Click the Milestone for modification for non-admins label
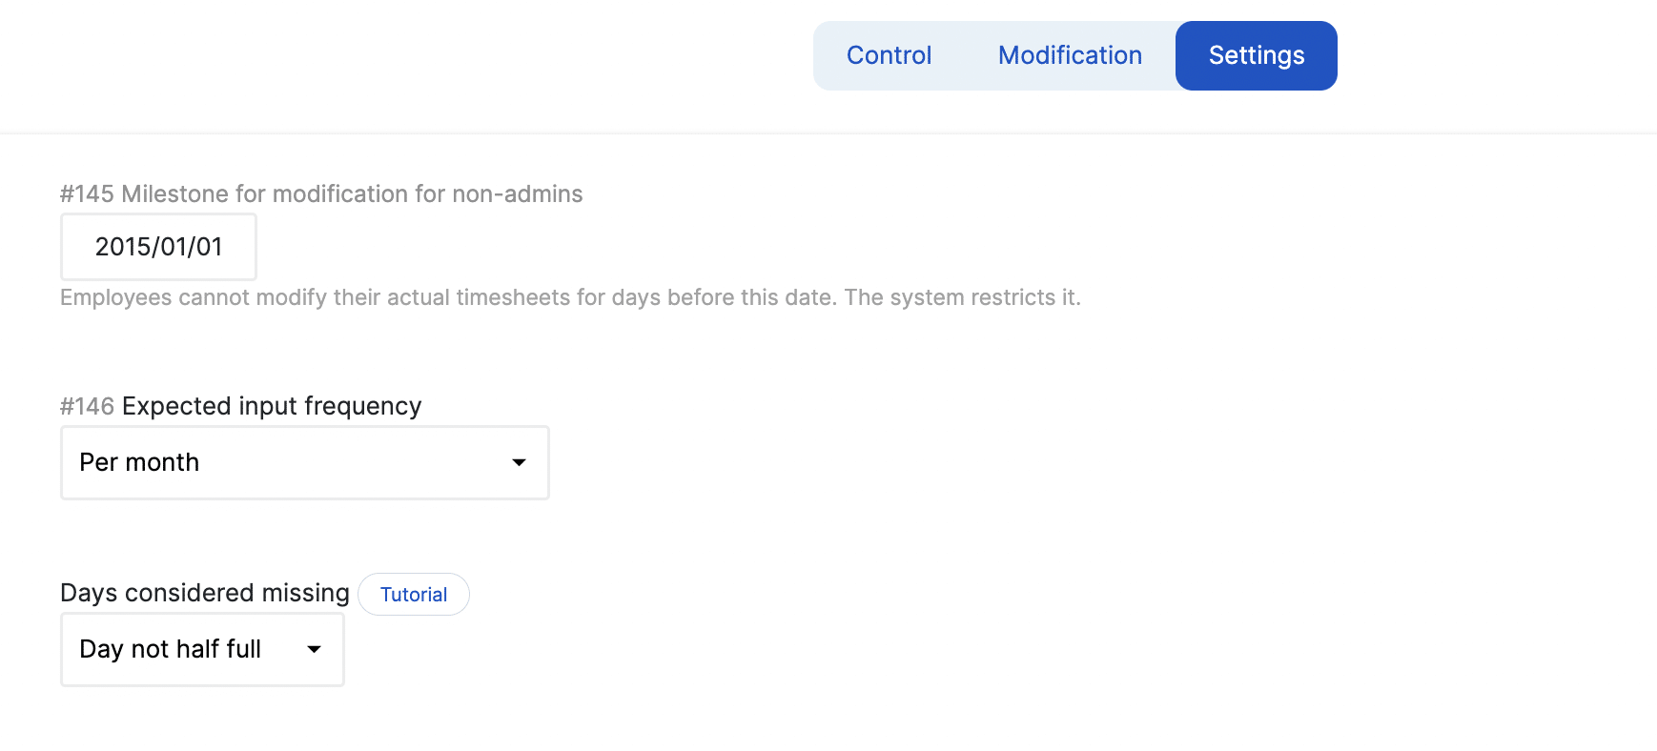This screenshot has width=1657, height=751. (x=351, y=193)
